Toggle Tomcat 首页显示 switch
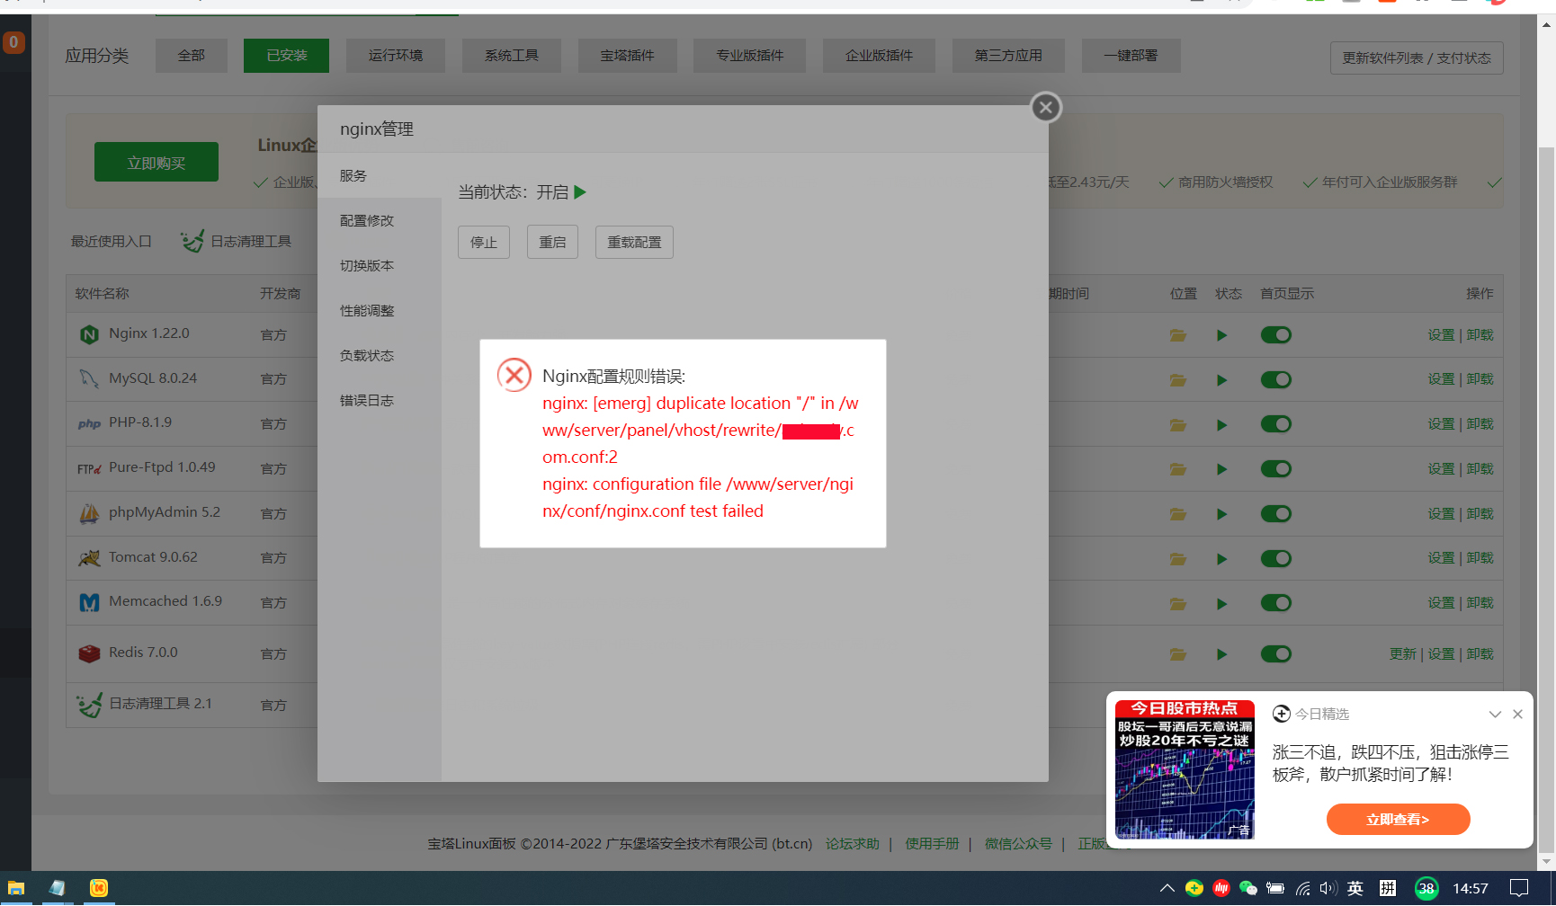Image resolution: width=1556 pixels, height=906 pixels. pos(1275,559)
